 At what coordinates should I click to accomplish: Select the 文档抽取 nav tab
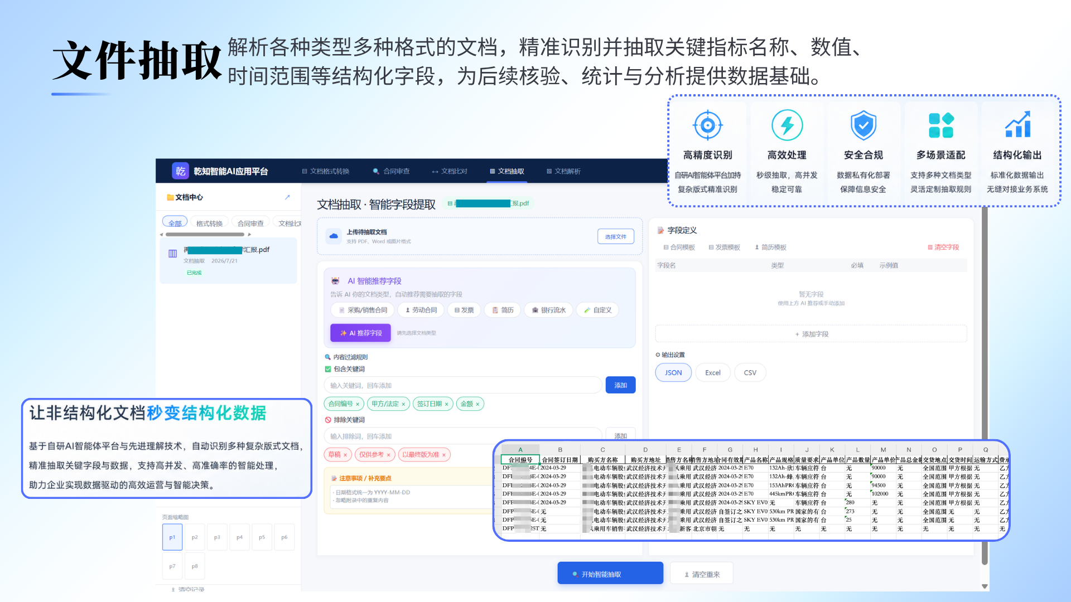507,171
